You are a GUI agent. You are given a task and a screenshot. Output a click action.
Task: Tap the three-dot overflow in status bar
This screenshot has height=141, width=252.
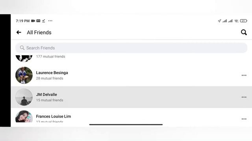pos(50,21)
